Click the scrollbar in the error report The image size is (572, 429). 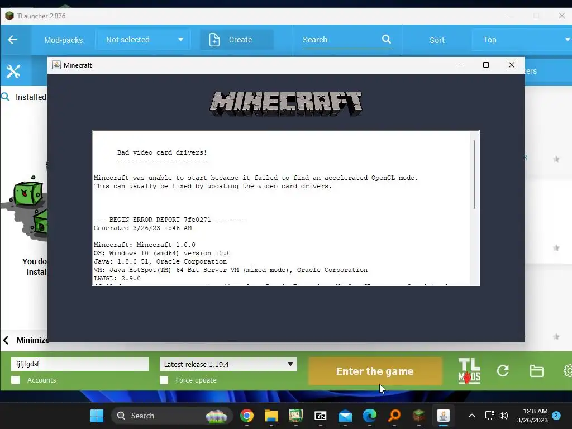coord(474,174)
